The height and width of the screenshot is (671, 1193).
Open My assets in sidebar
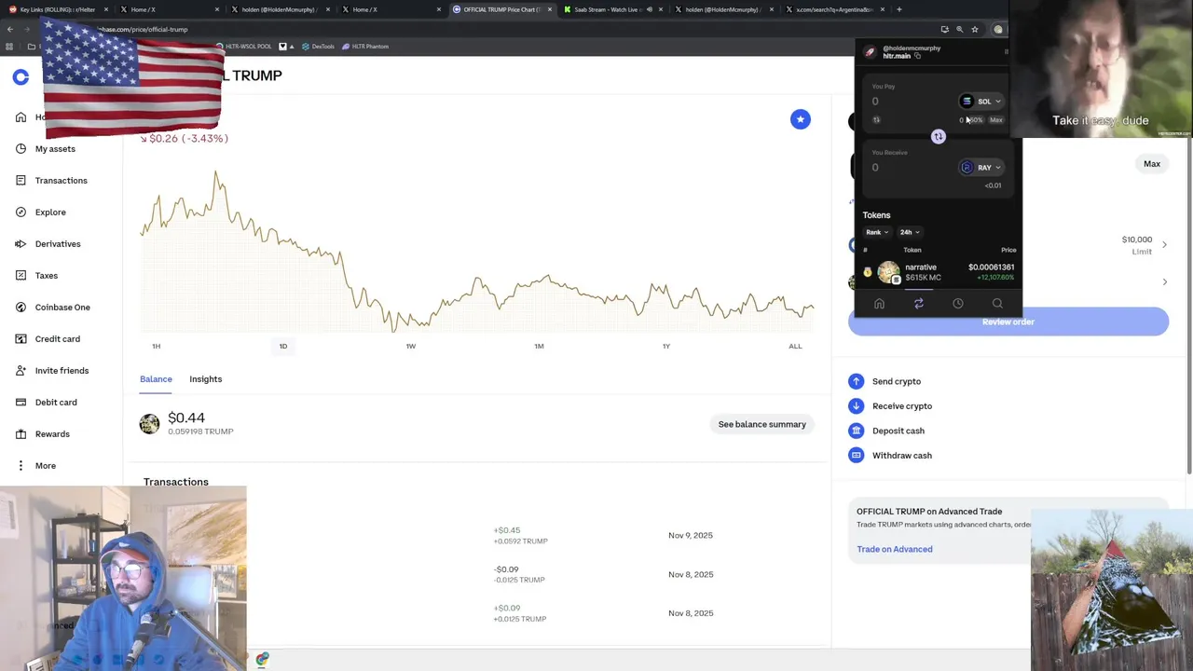point(46,149)
